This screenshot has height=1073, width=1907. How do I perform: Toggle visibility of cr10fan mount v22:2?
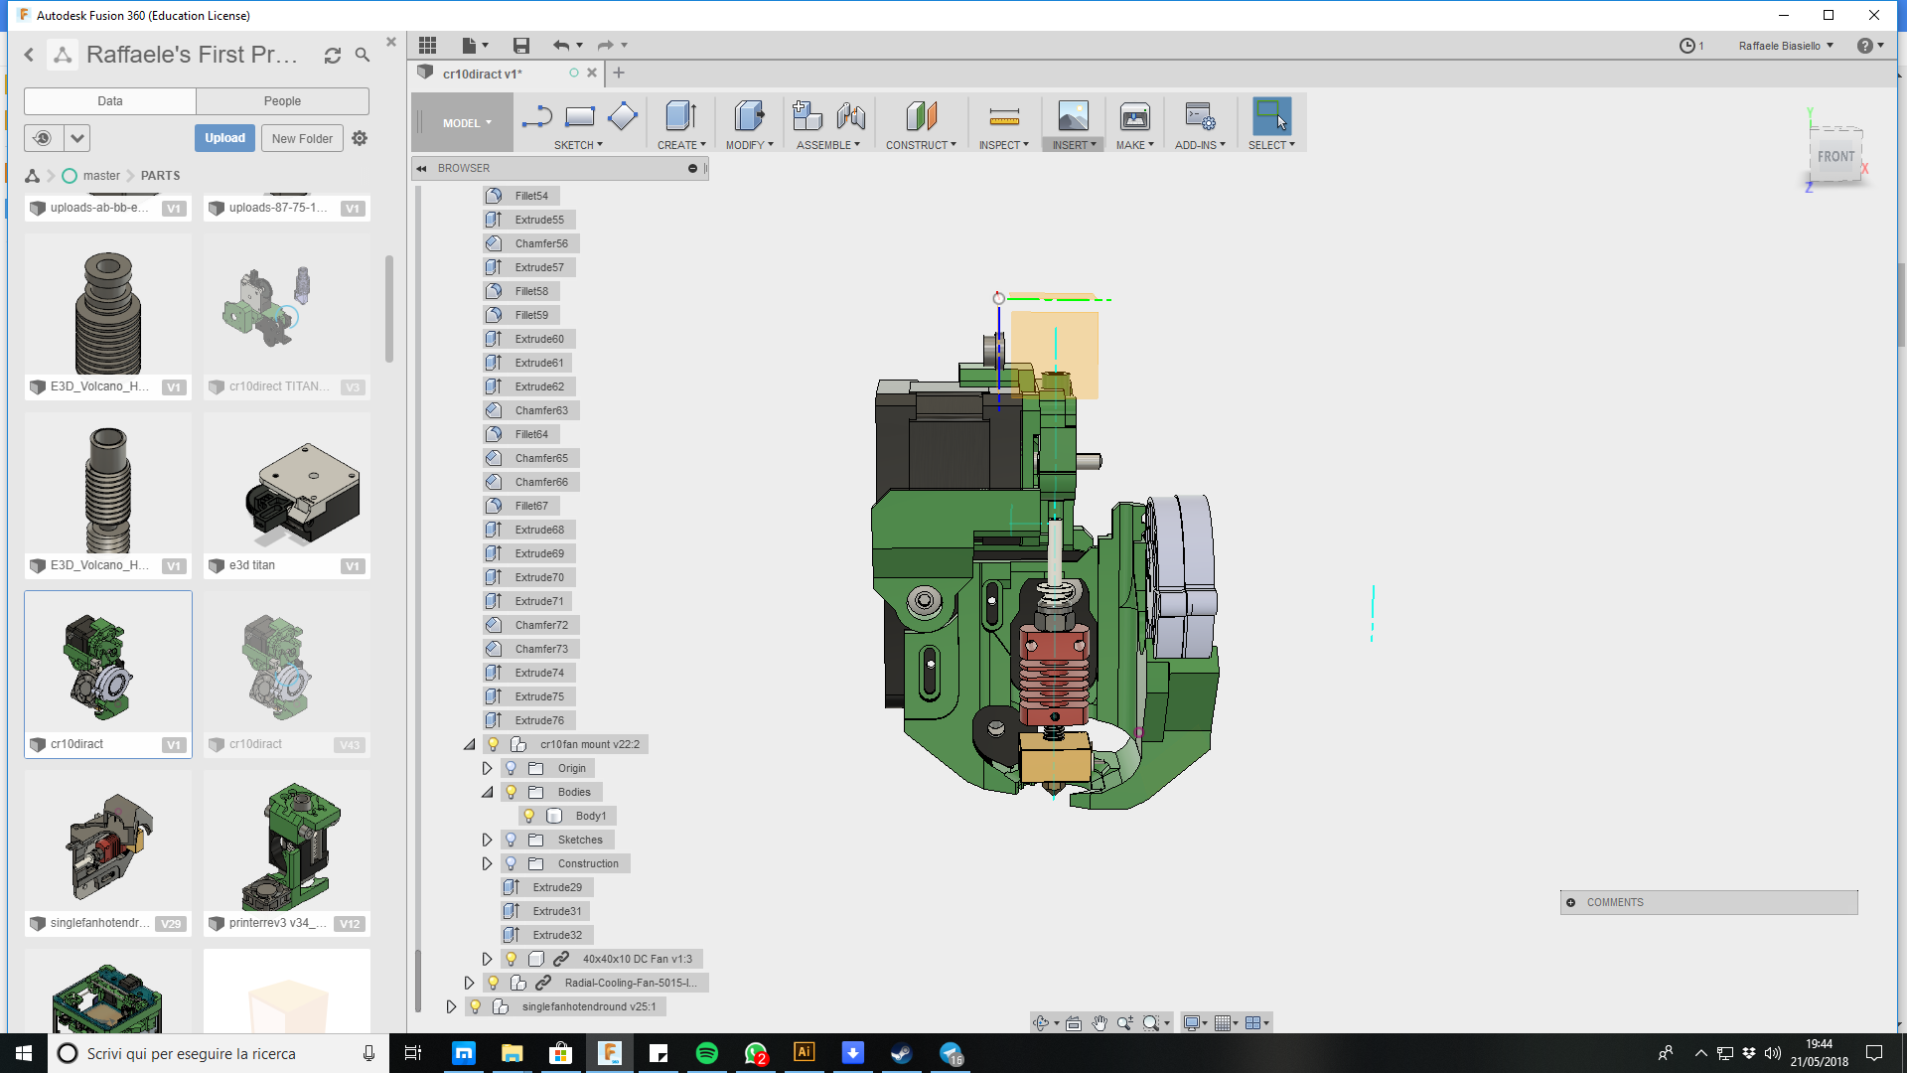coord(493,744)
